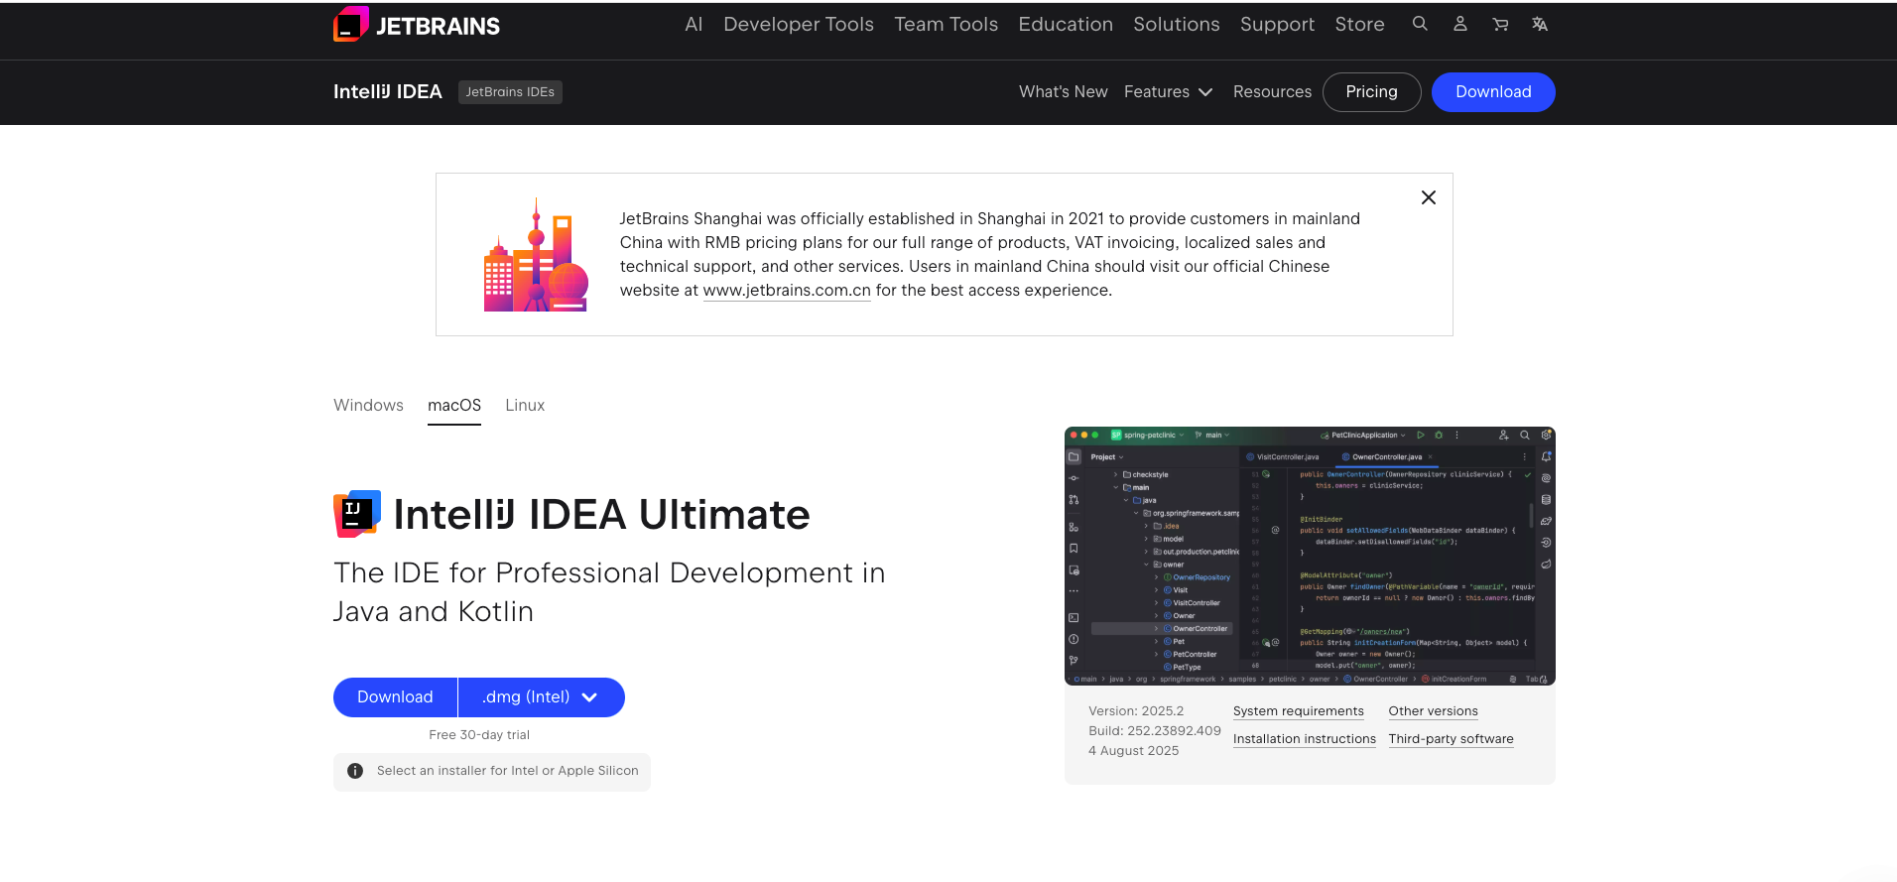Switch to the Windows tab
Image resolution: width=1897 pixels, height=882 pixels.
point(368,405)
